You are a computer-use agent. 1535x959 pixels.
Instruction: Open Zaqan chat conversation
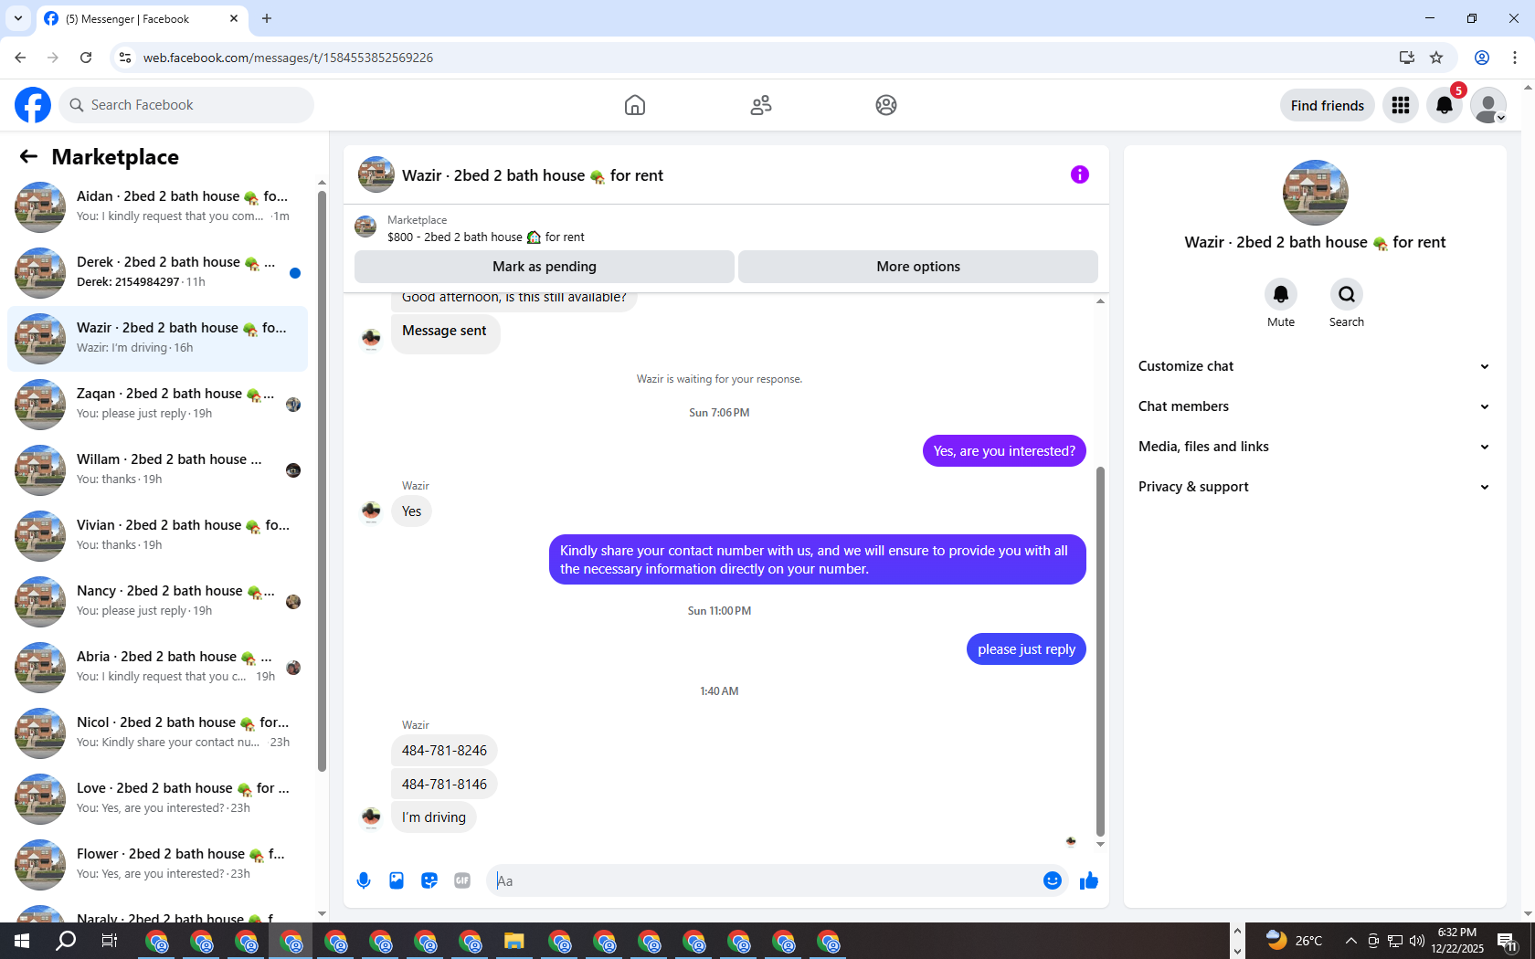[157, 405]
